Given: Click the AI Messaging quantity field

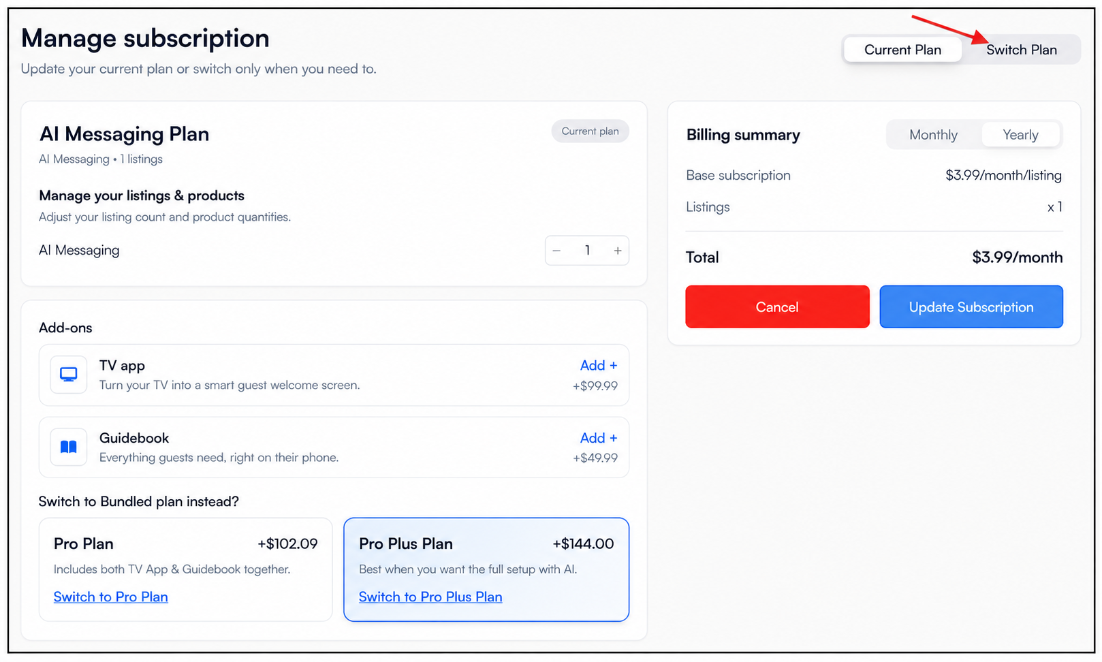Looking at the screenshot, I should (x=587, y=251).
